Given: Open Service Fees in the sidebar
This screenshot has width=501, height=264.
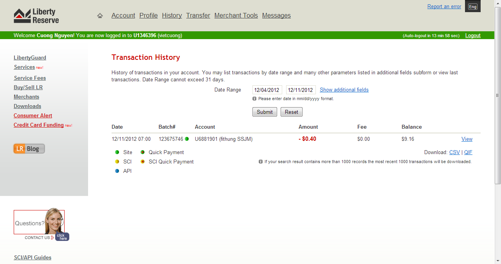Looking at the screenshot, I should (x=30, y=78).
